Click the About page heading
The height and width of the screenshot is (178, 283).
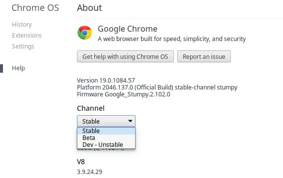click(x=89, y=8)
